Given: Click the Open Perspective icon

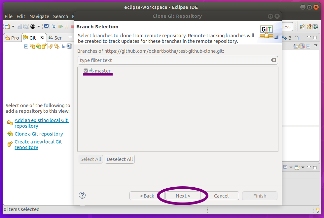Looking at the screenshot, I should tap(303, 27).
